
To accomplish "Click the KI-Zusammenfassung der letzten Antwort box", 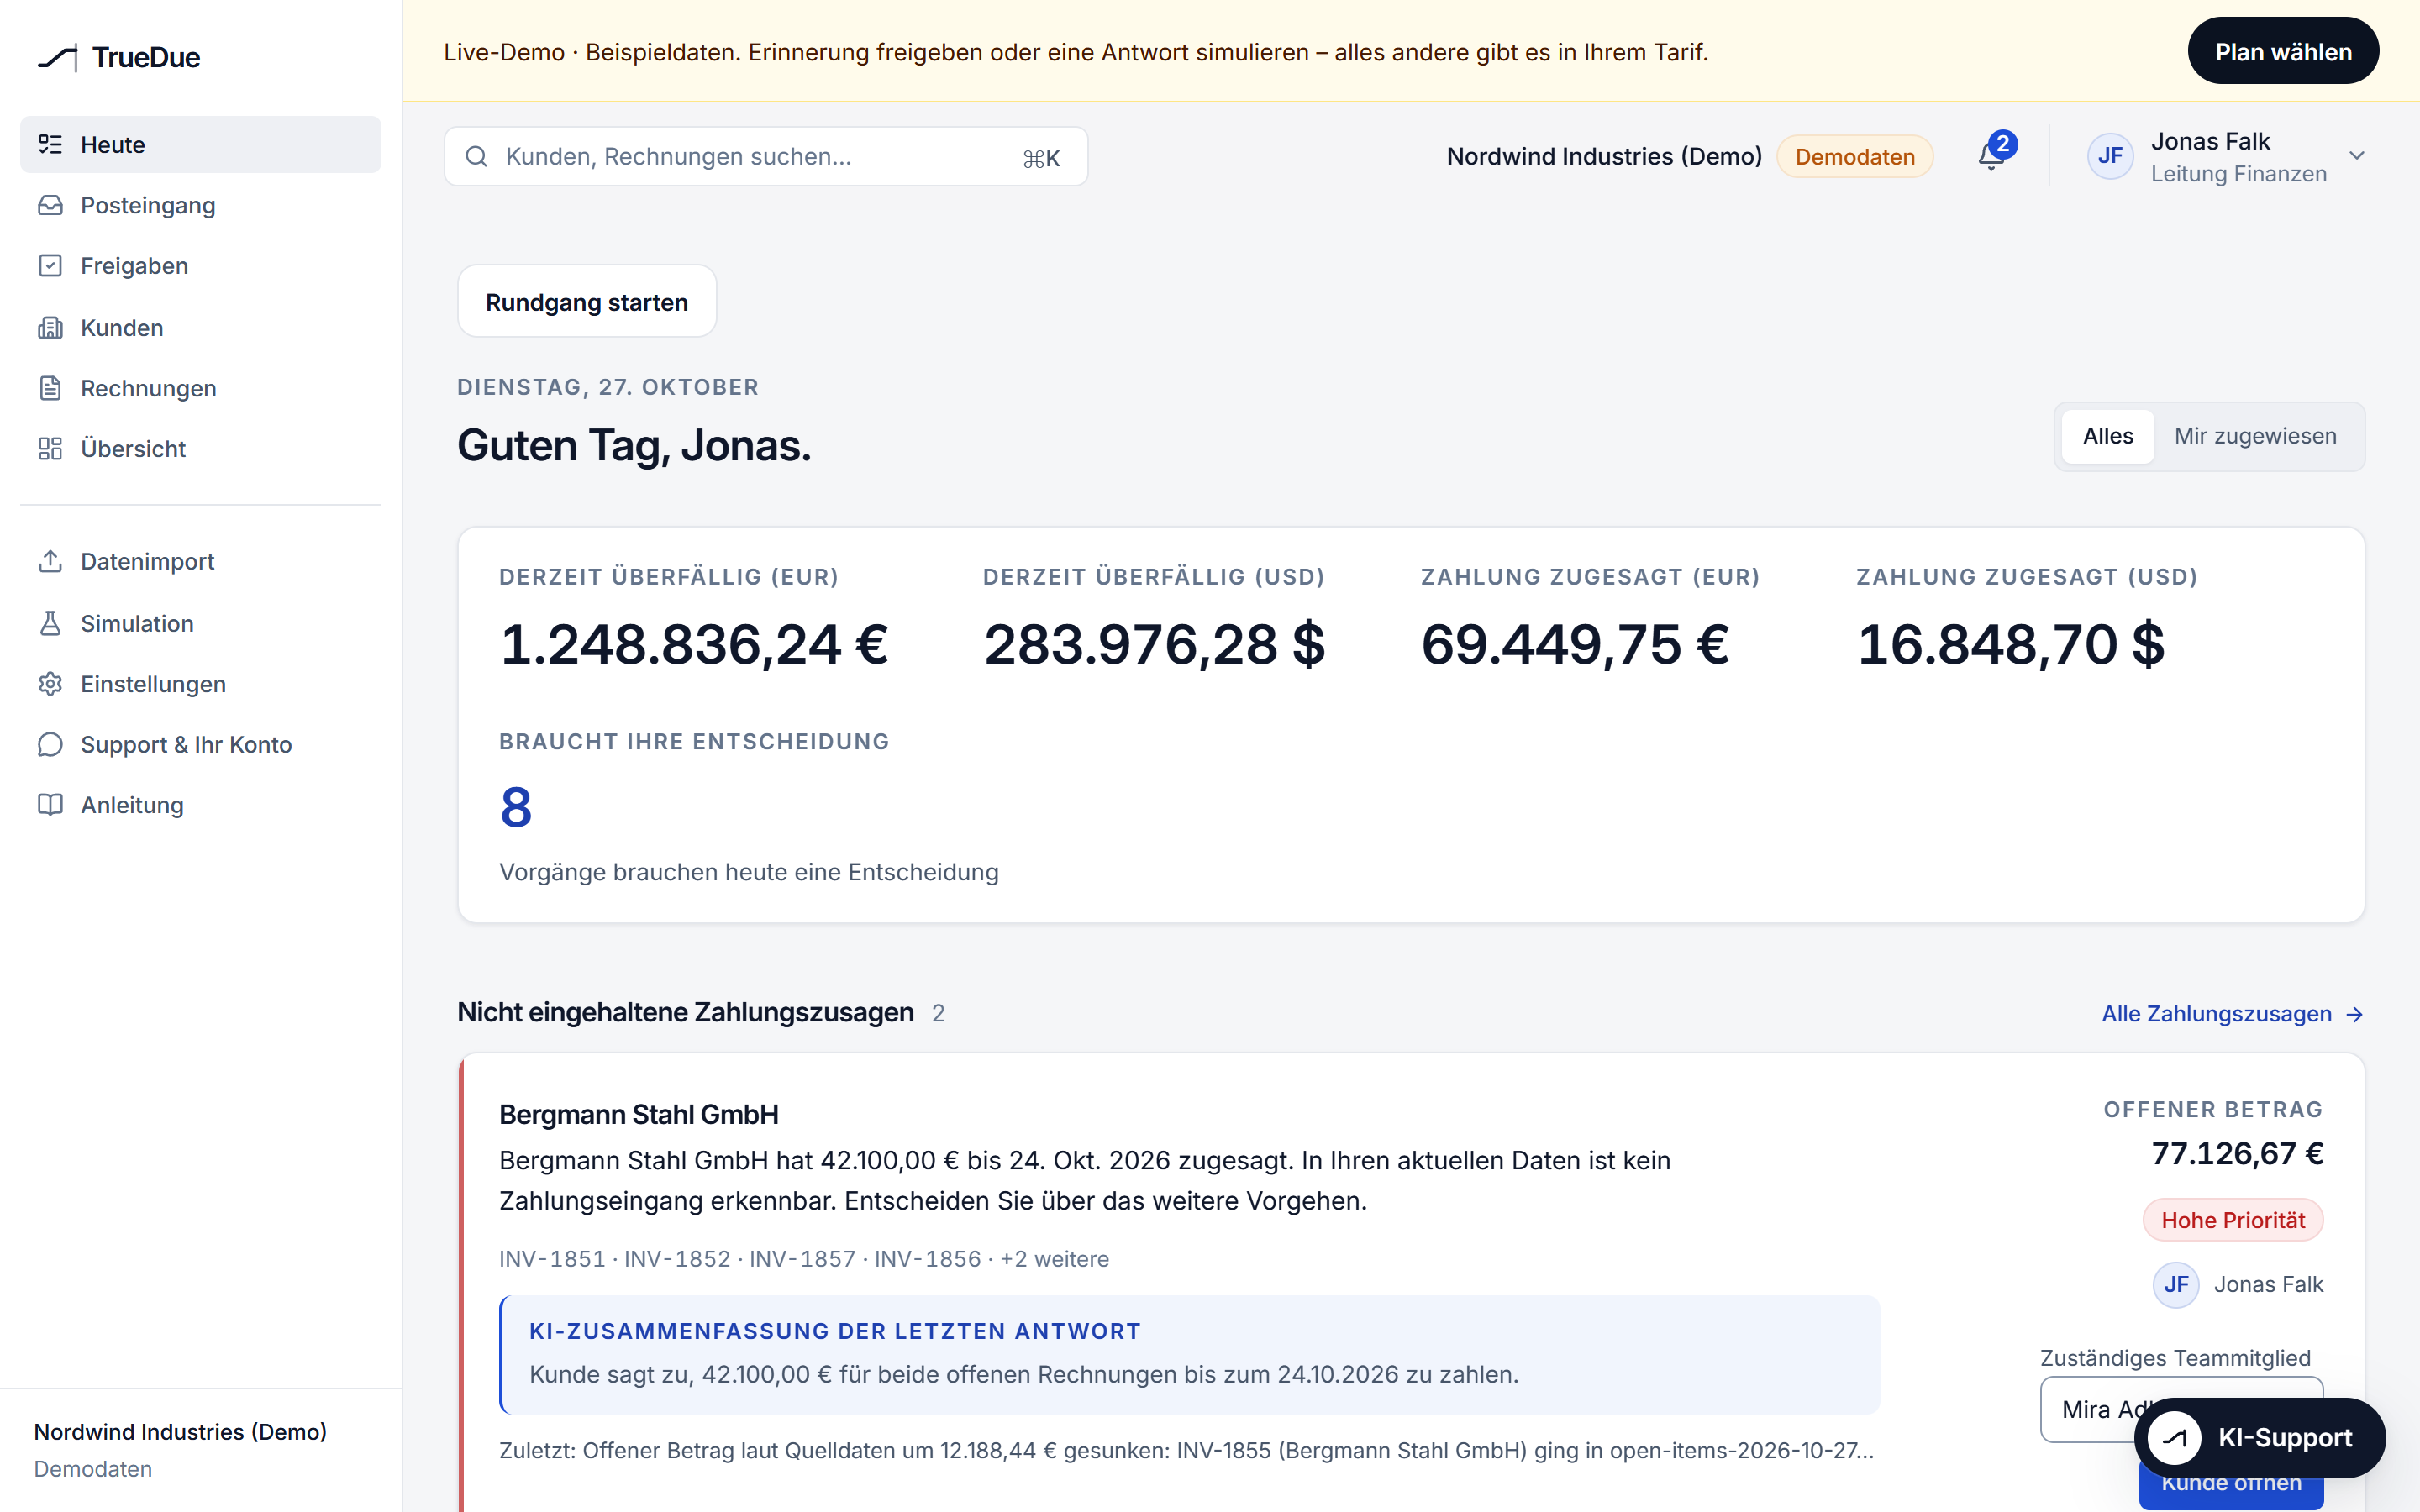I will pos(1189,1355).
